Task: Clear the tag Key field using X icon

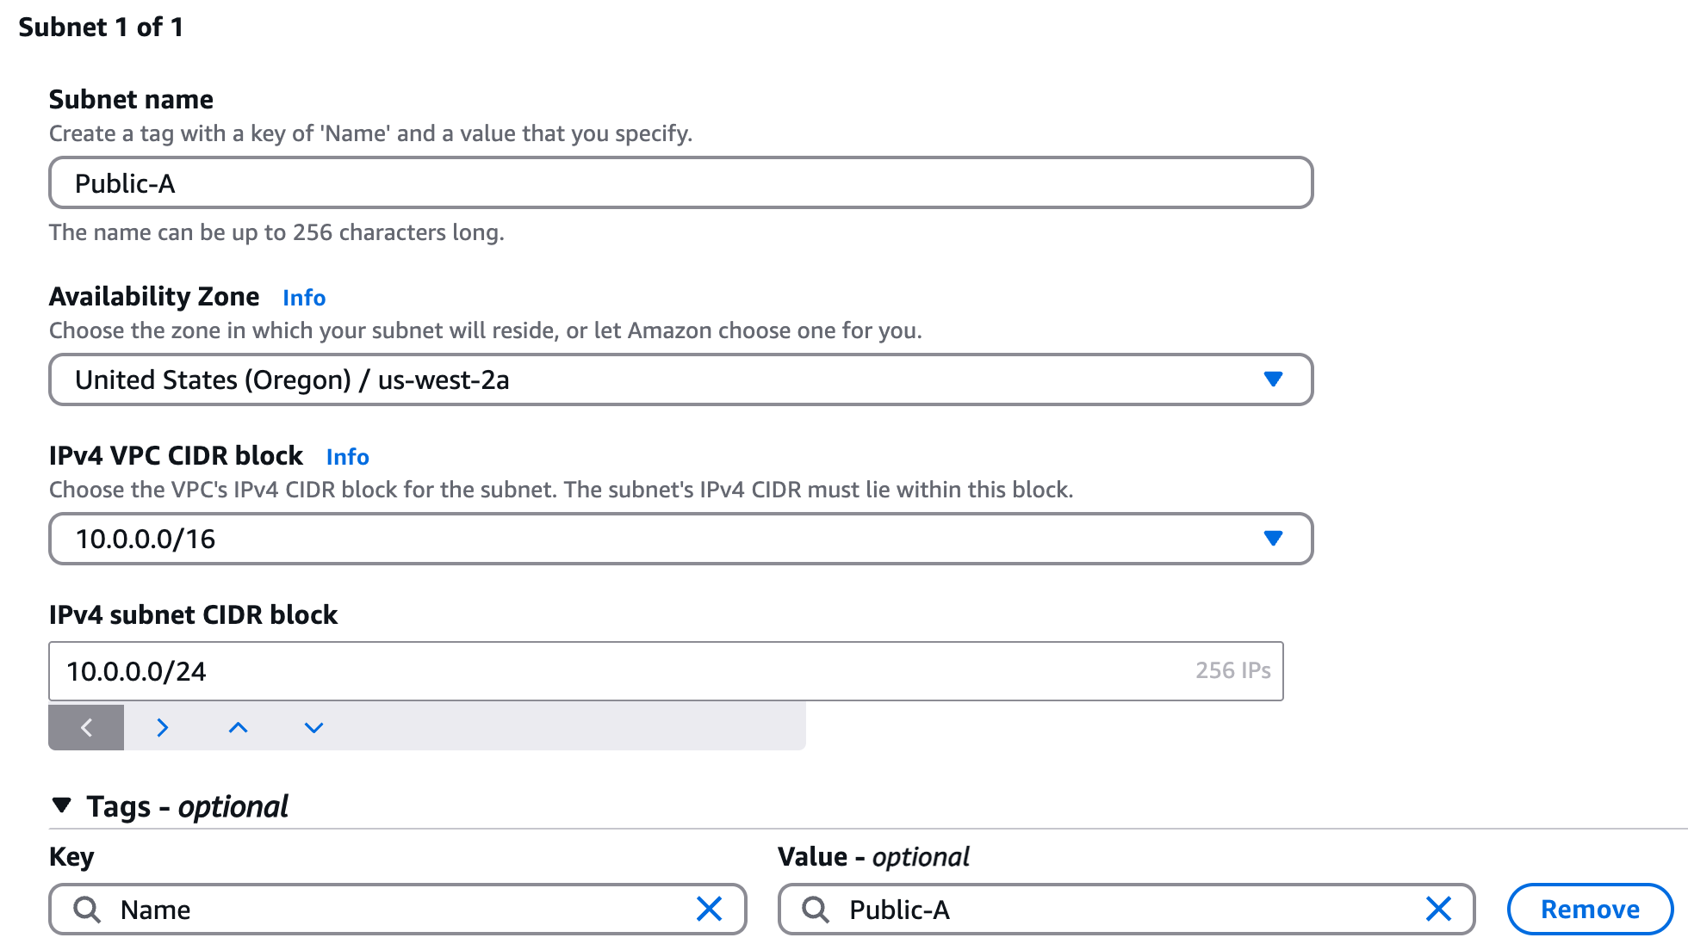Action: coord(709,909)
